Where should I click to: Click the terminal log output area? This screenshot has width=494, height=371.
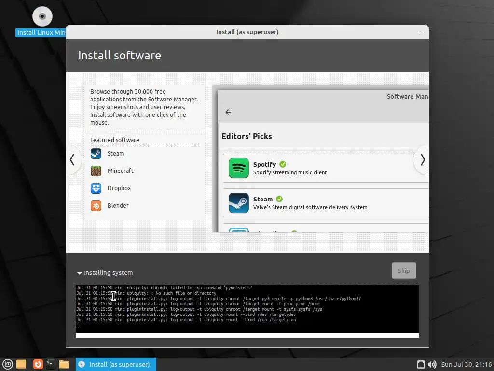click(247, 309)
